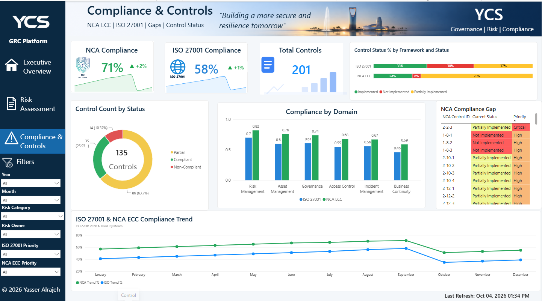Open the ISO 27001 Priority dropdown
542x301 pixels.
[x=31, y=254]
